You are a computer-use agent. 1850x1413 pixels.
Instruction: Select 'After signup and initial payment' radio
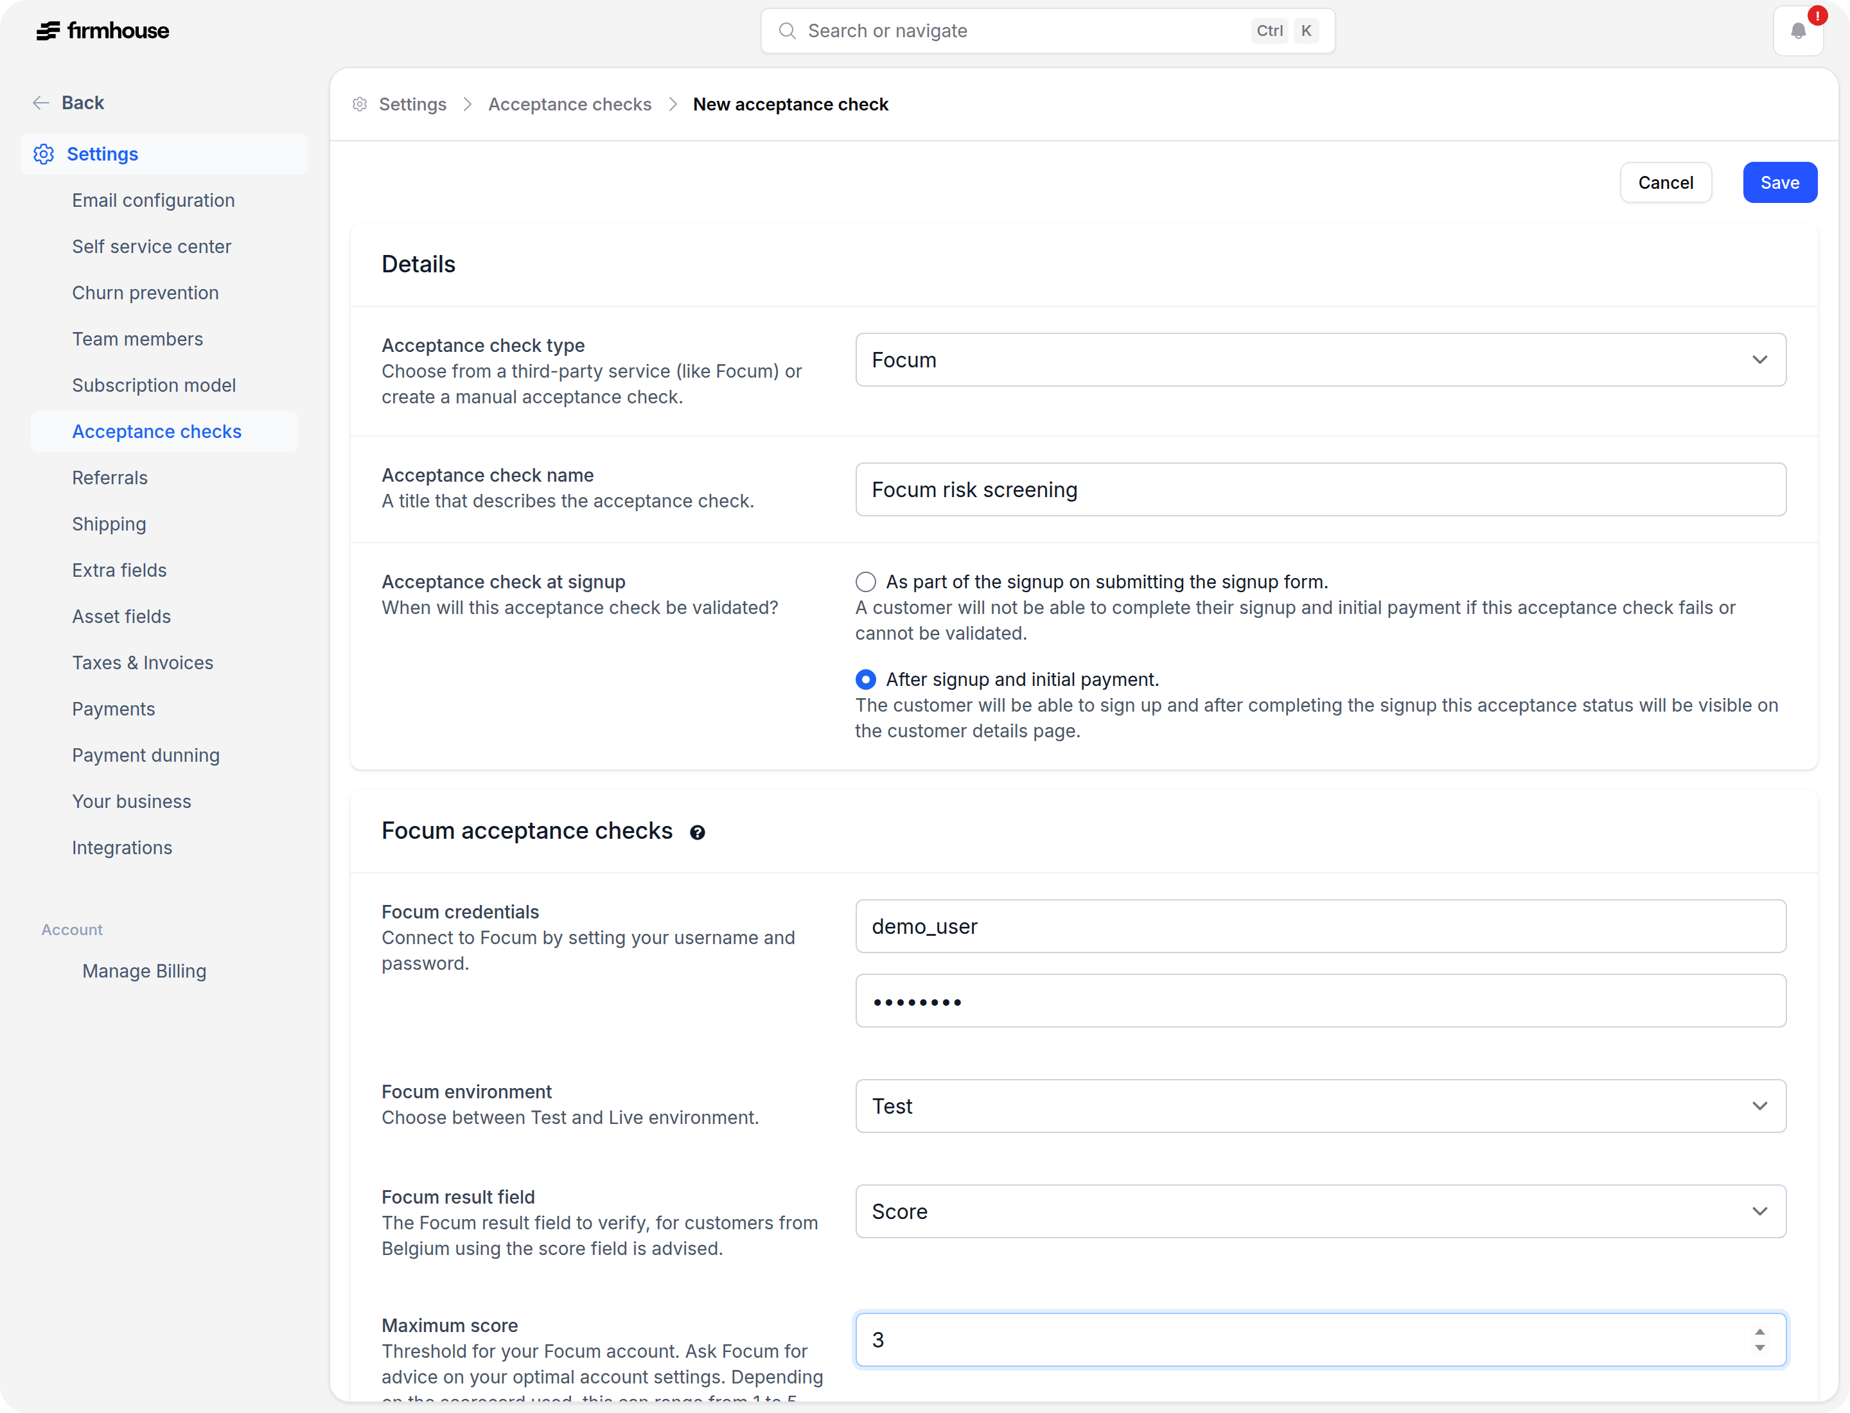866,680
